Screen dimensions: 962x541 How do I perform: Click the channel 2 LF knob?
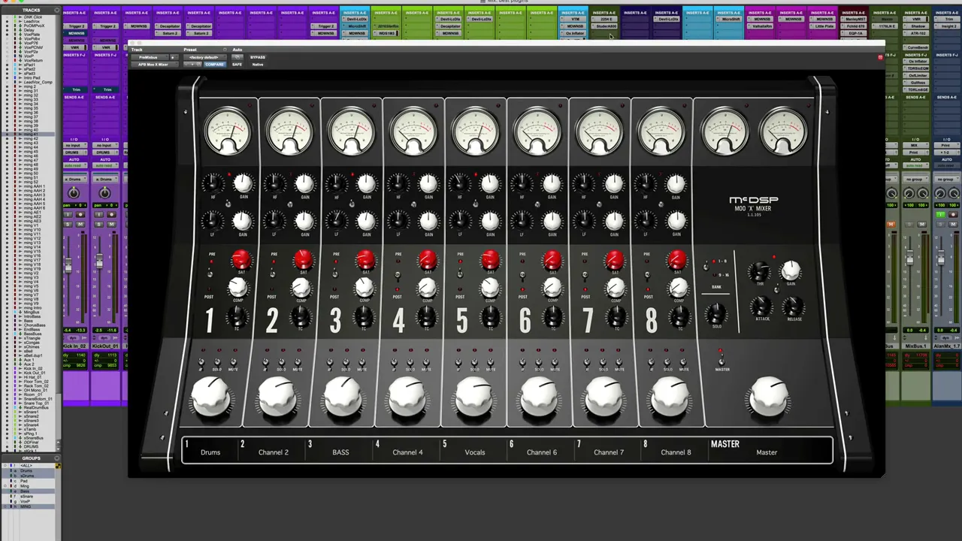[x=274, y=221]
